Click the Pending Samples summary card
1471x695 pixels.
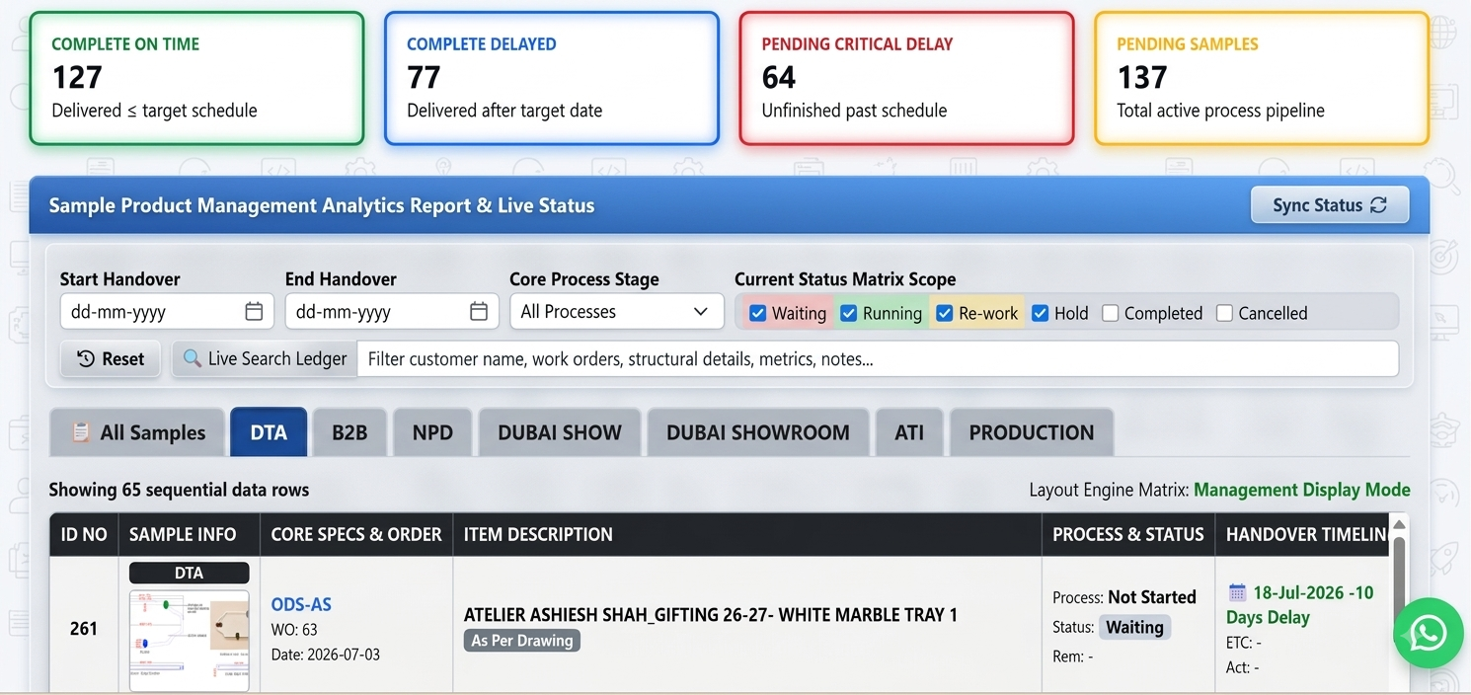pyautogui.click(x=1262, y=78)
